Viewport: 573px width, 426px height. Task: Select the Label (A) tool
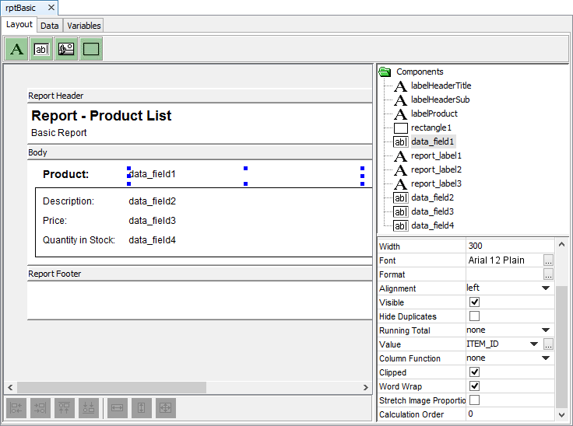coord(16,49)
